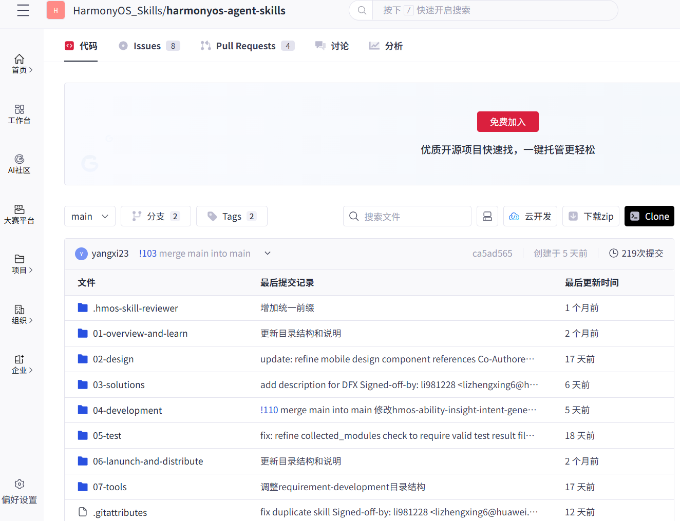Screen dimensions: 680x521
Task: Click the 18 天前 update time
Action: pyautogui.click(x=580, y=435)
